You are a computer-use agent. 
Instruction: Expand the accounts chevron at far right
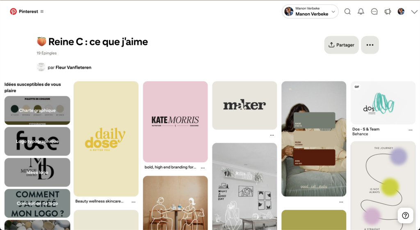click(x=414, y=12)
